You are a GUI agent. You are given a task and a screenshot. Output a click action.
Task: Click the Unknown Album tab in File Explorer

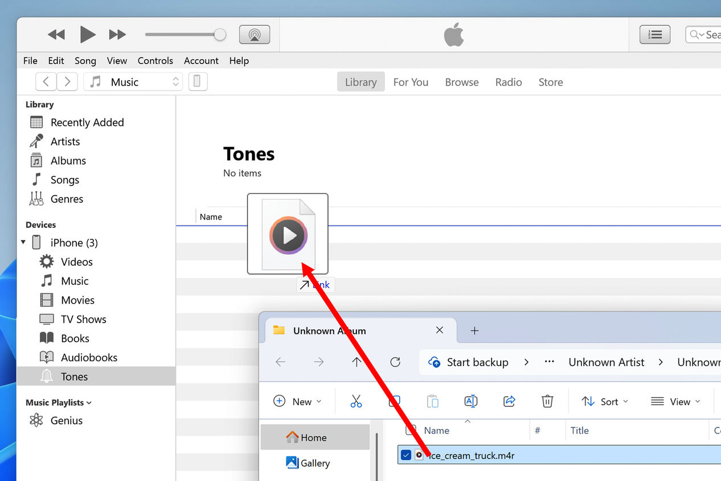pos(360,331)
